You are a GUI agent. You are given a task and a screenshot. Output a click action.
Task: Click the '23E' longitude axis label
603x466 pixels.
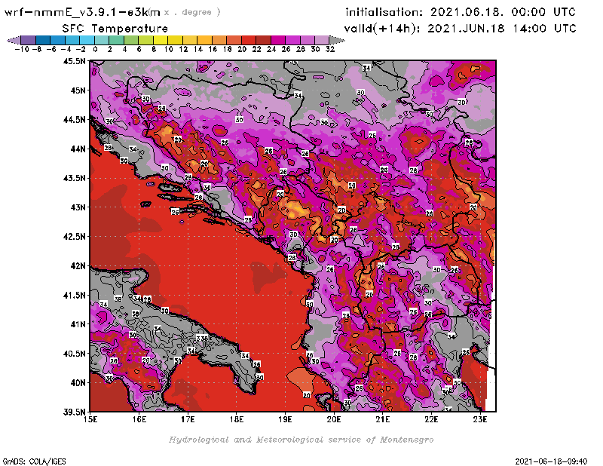[480, 419]
